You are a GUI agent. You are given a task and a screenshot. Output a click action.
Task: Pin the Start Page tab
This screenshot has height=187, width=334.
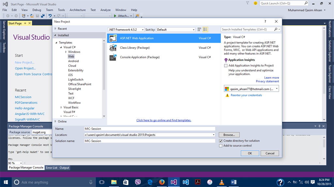tap(25, 23)
